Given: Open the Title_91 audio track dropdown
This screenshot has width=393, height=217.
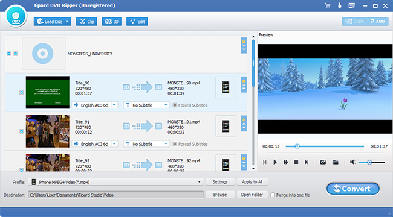Looking at the screenshot, I should click(114, 144).
